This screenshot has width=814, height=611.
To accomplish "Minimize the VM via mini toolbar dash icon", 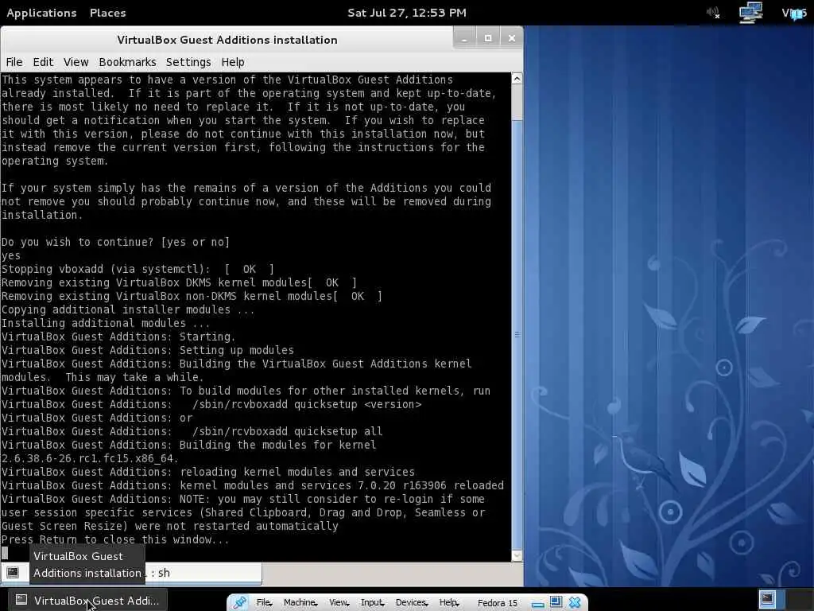I will [538, 604].
